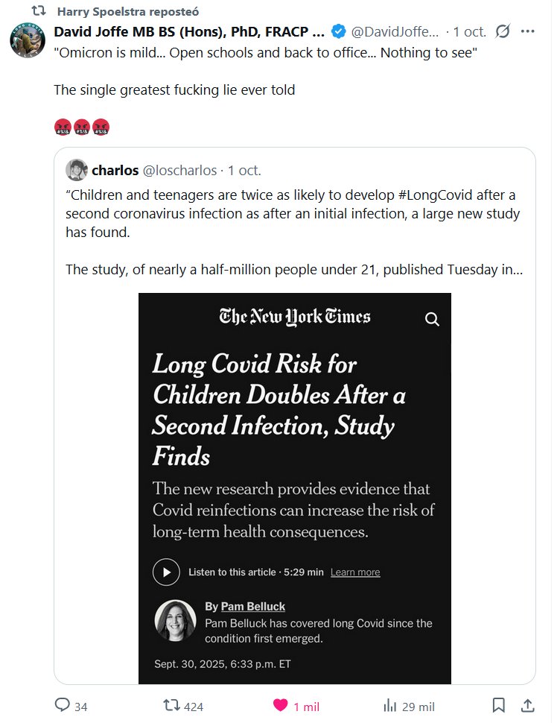Image resolution: width=560 pixels, height=723 pixels.
Task: Open the @loscharlos handle
Action: click(181, 170)
